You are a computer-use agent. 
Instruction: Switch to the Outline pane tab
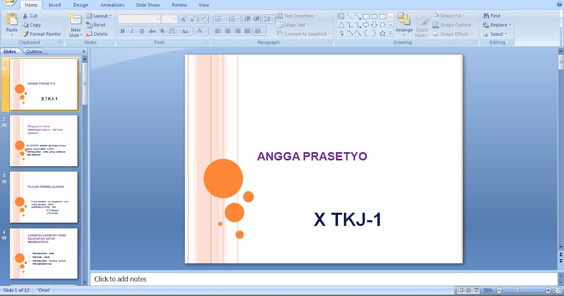34,51
